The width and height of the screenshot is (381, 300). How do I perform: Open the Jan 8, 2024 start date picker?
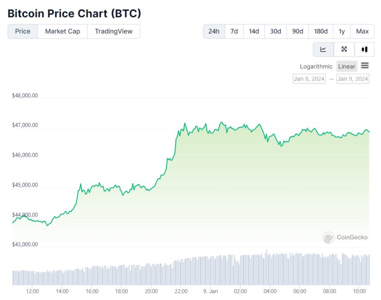click(309, 79)
